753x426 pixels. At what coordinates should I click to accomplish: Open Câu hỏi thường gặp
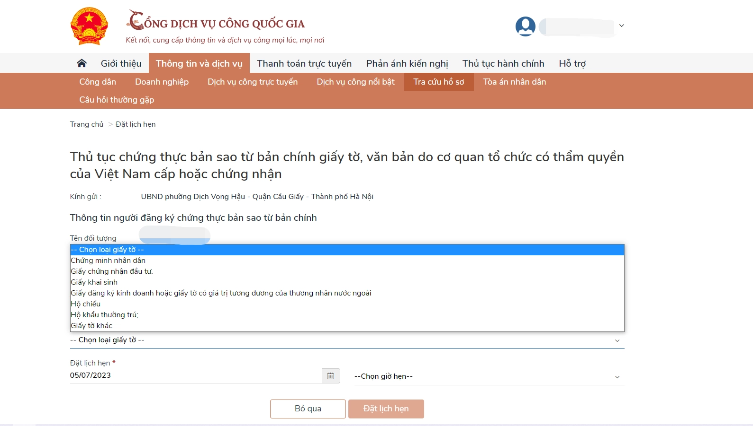117,100
